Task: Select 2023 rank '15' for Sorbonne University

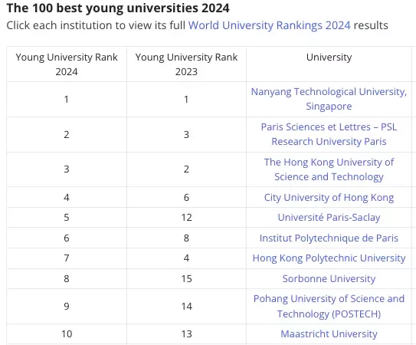Action: (186, 278)
